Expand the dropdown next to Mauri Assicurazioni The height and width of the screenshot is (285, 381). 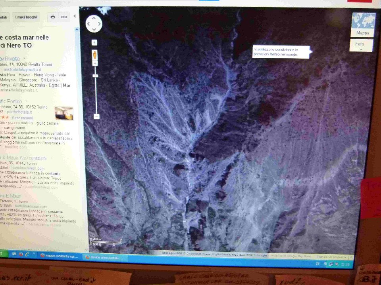click(x=52, y=158)
